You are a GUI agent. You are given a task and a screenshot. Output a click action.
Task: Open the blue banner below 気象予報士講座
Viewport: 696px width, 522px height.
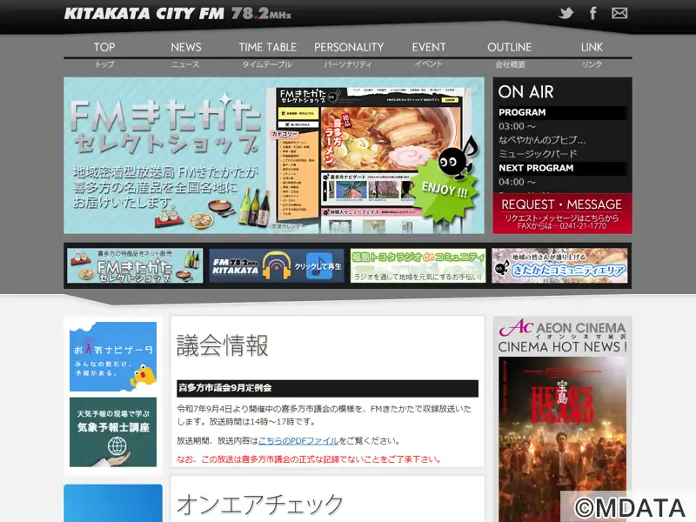(113, 504)
